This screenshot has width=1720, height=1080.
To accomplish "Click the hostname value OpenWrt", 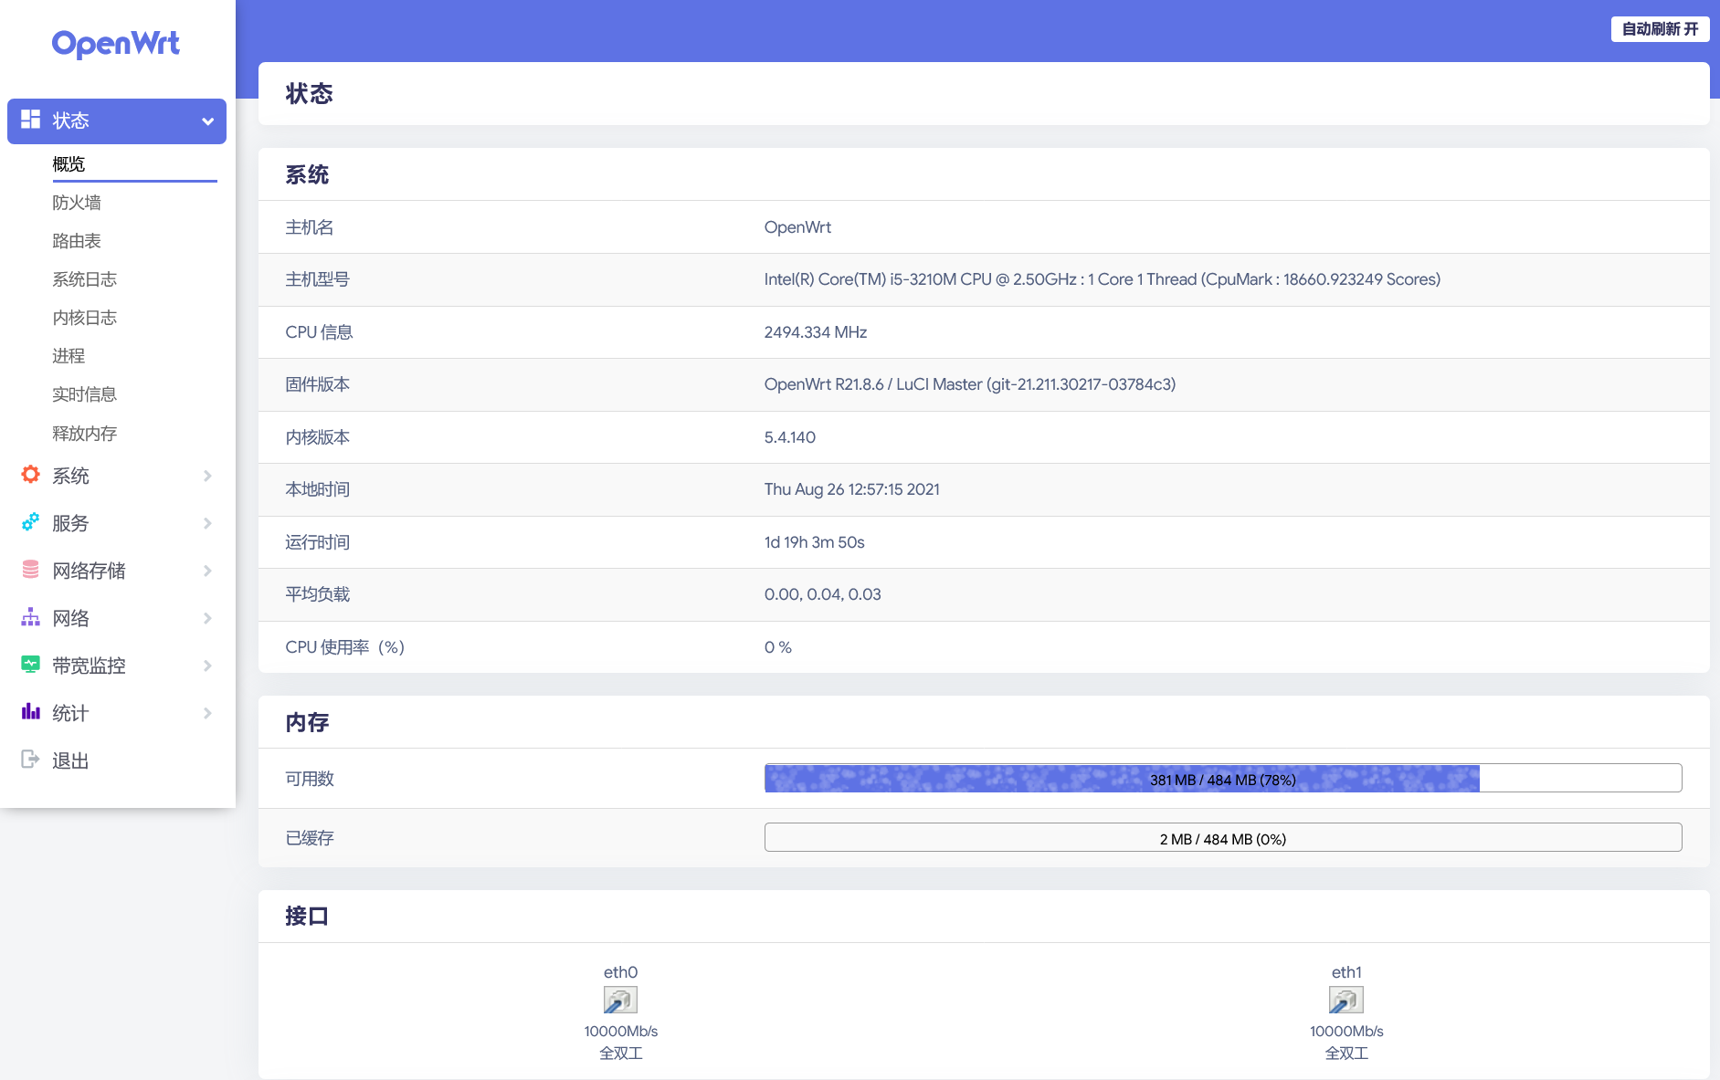I will point(797,227).
